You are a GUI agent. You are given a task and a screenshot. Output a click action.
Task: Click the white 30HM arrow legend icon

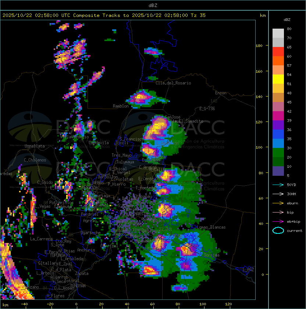(x=278, y=194)
